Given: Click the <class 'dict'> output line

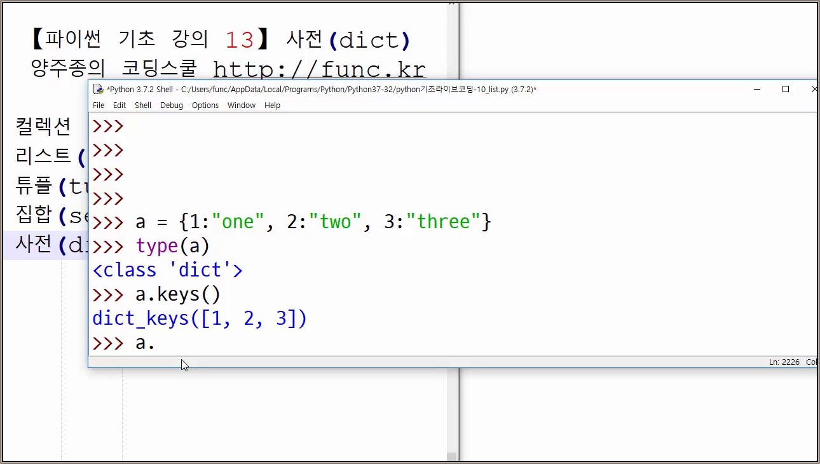Looking at the screenshot, I should (x=168, y=270).
